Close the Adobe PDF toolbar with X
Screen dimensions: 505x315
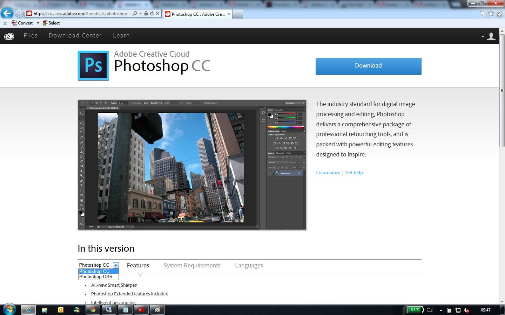tap(5, 23)
